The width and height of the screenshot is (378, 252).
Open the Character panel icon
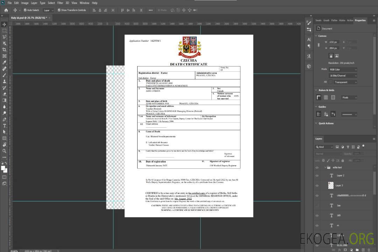pyautogui.click(x=309, y=39)
